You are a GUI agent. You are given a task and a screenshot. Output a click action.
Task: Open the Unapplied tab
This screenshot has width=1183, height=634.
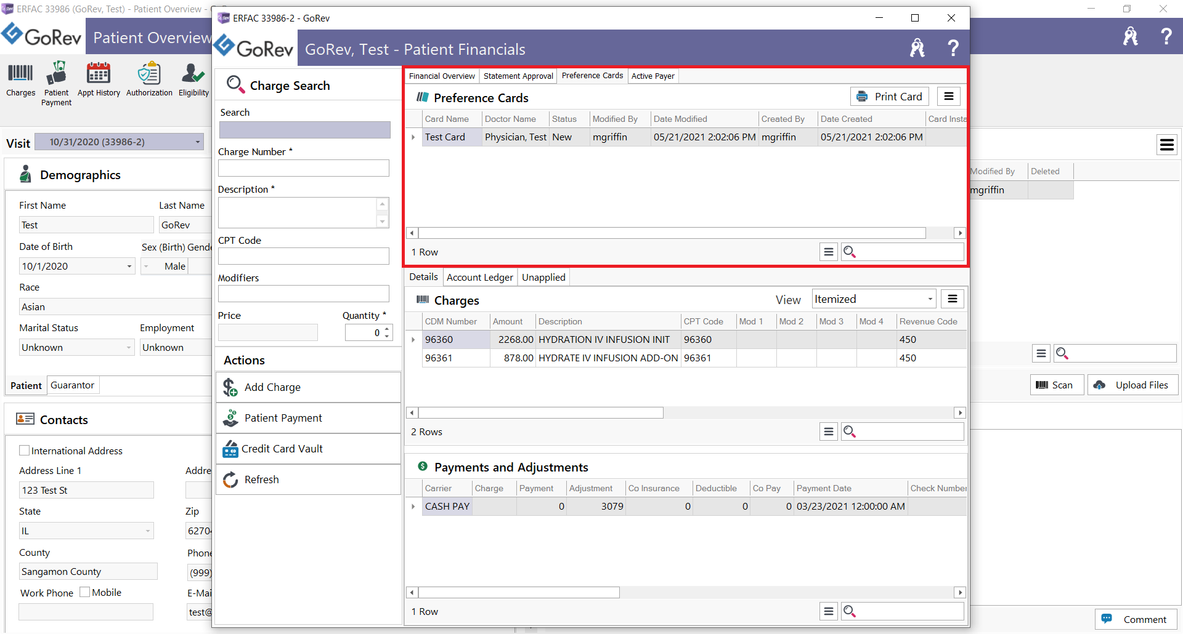pos(543,278)
